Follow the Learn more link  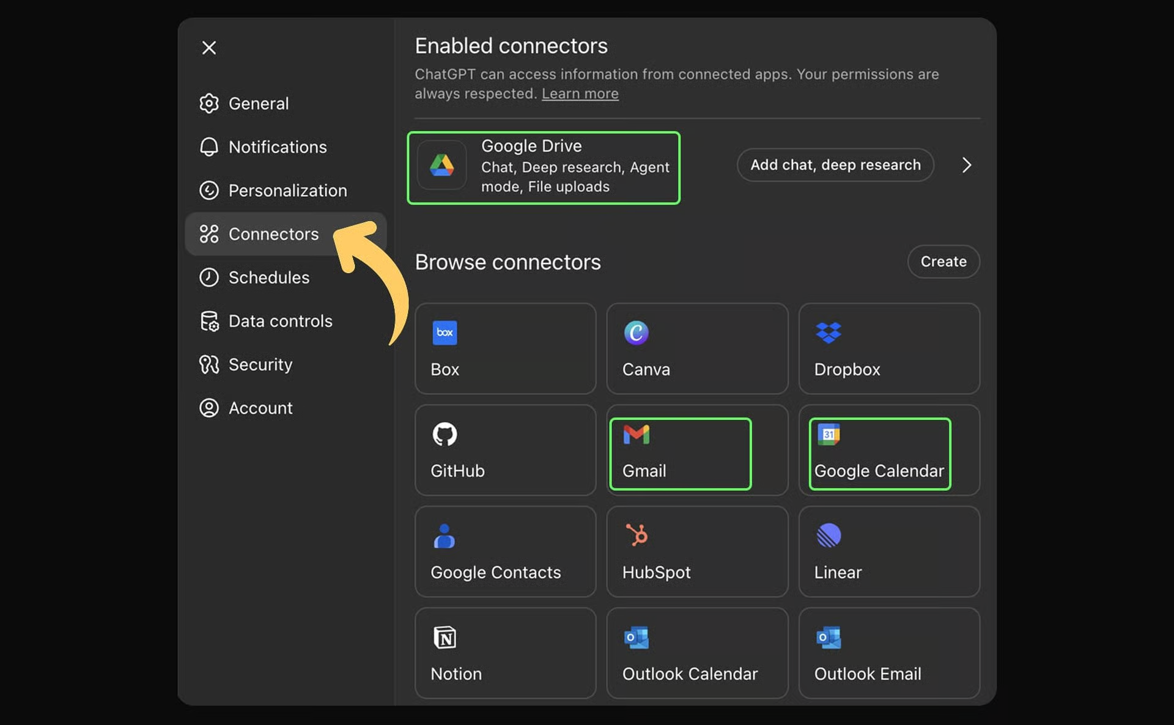click(580, 94)
